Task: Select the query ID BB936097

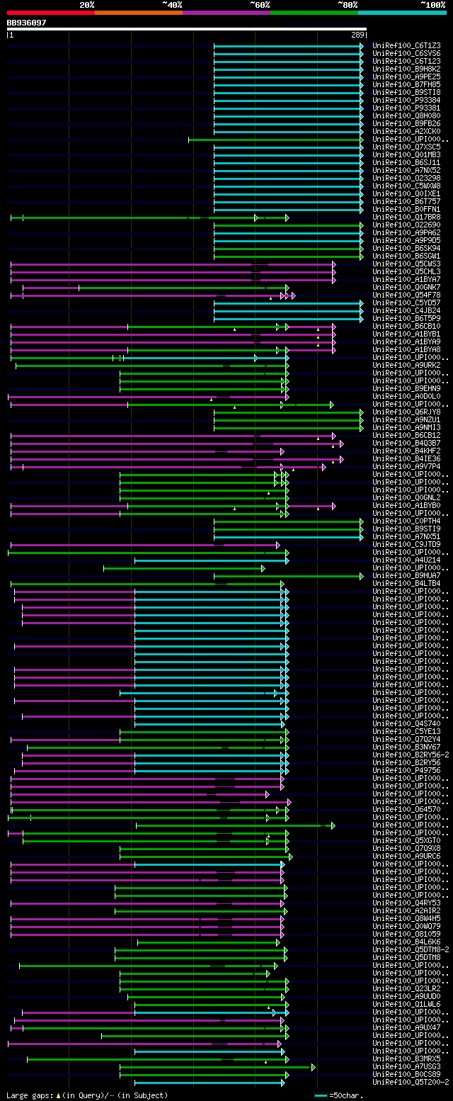Action: [x=27, y=23]
